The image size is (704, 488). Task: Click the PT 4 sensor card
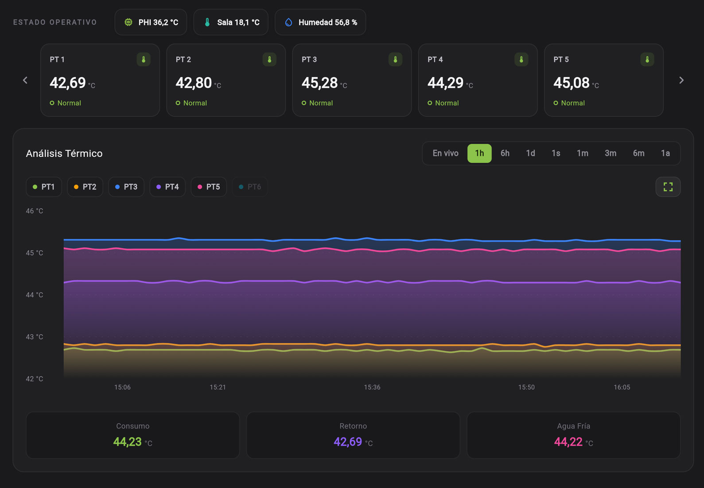[x=478, y=80]
